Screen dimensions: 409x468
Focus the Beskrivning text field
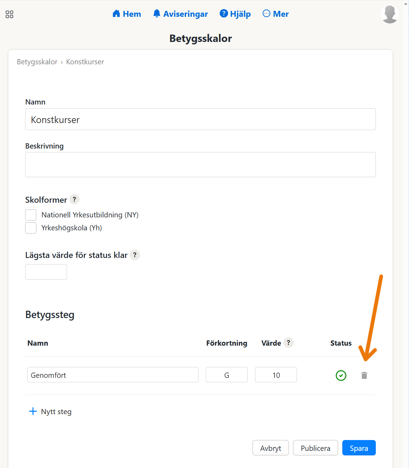click(200, 165)
